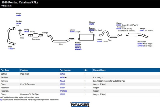Open Tail Pipe part number 44596
The width and height of the screenshot is (160, 107).
(x=62, y=77)
